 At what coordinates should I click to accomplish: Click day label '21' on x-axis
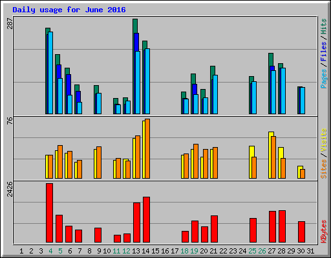[213, 251]
